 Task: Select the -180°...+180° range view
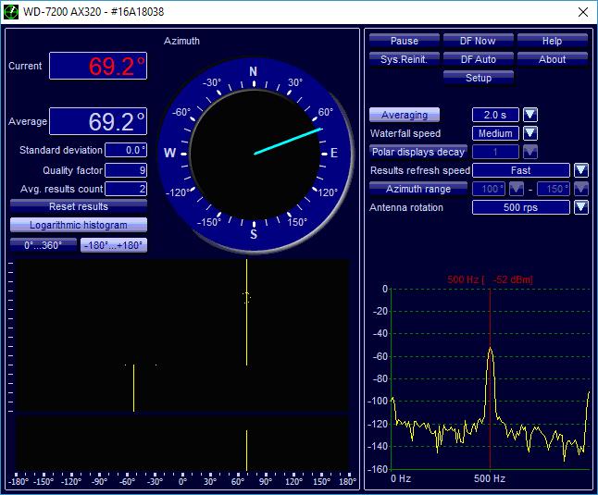pyautogui.click(x=114, y=245)
